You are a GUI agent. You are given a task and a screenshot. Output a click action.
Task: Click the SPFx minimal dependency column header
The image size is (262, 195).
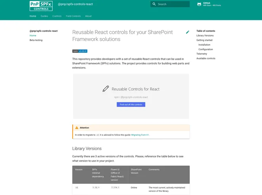(98, 173)
